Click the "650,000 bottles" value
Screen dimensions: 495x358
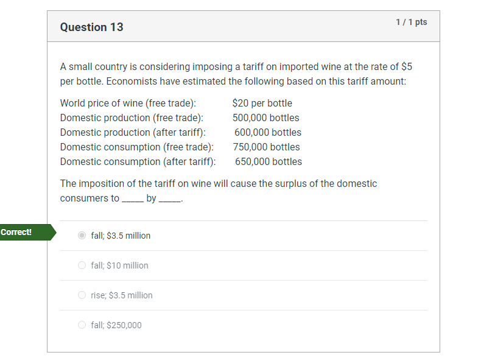[269, 162]
